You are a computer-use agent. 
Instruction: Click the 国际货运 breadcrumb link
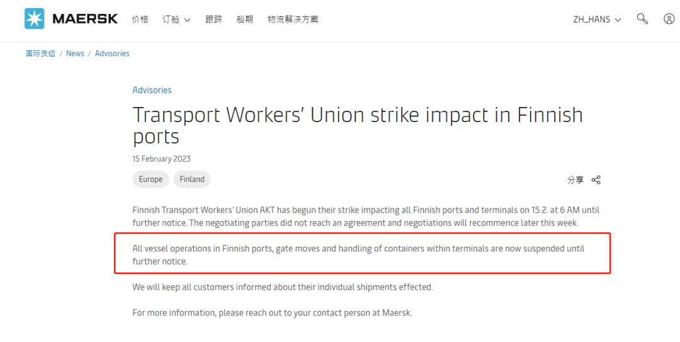tap(40, 54)
